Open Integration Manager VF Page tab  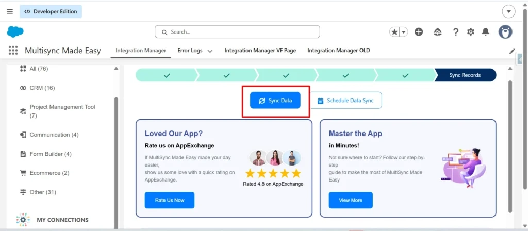coord(260,51)
